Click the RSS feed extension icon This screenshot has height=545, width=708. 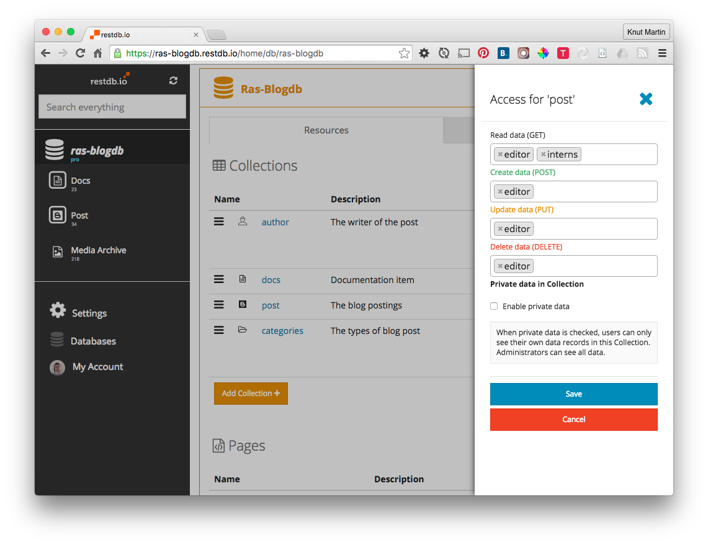click(x=642, y=53)
